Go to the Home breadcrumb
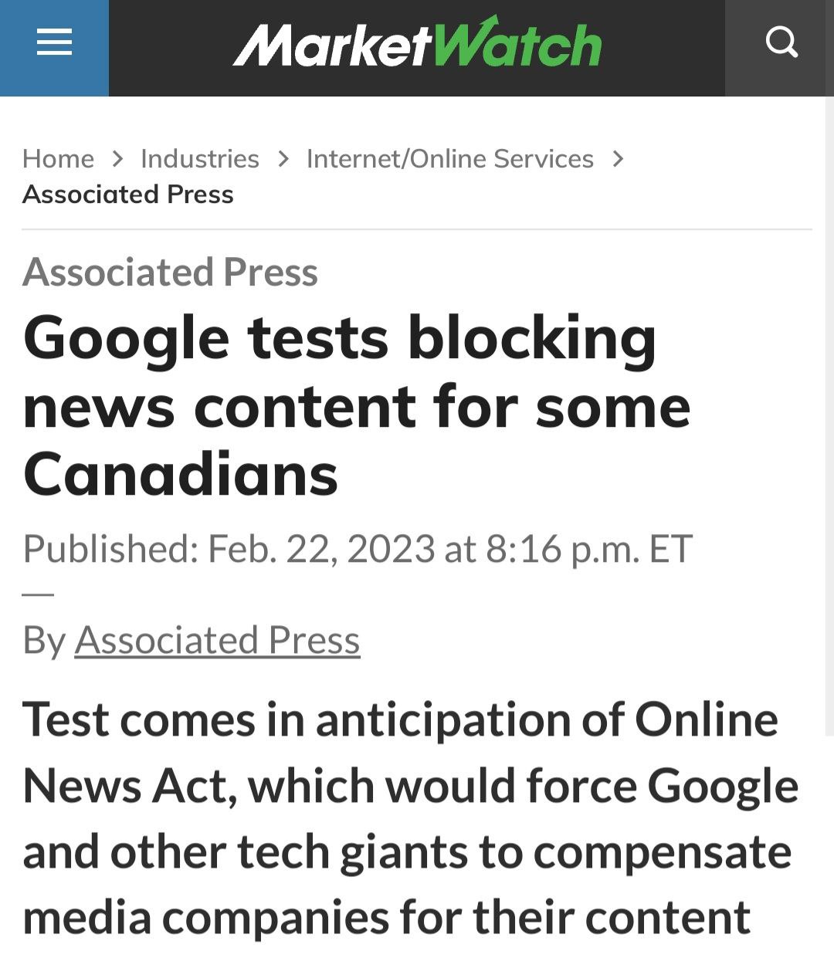 coord(58,159)
